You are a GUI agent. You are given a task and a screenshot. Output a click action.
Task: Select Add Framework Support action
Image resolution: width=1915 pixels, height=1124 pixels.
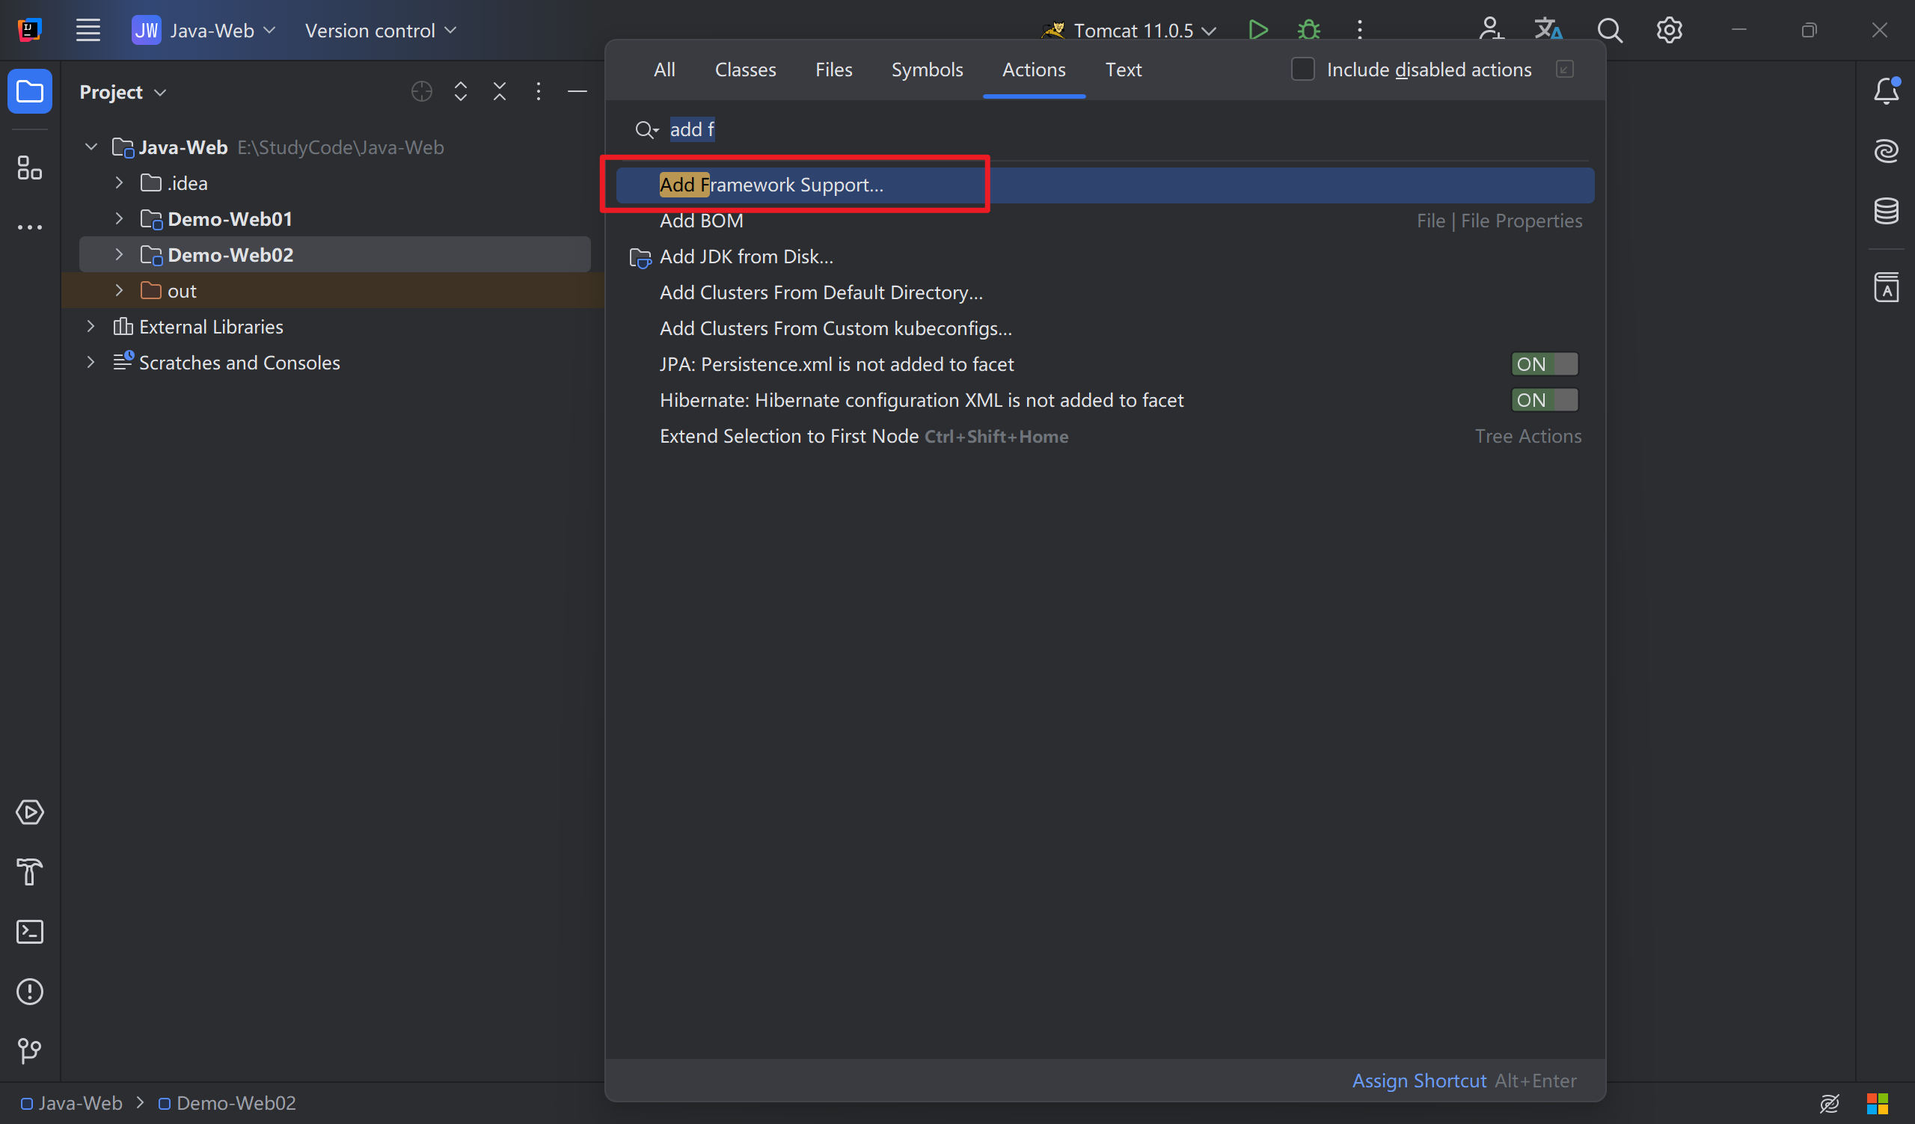click(x=1105, y=185)
